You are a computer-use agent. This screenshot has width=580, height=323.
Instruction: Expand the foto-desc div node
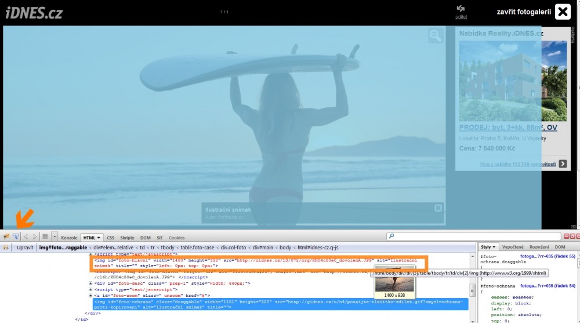pos(90,283)
